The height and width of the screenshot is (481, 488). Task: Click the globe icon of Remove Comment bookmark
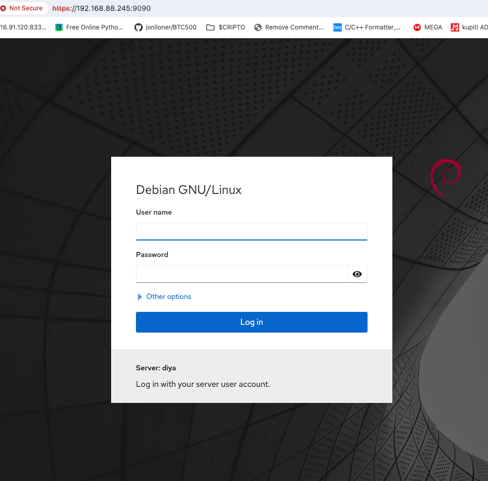(x=257, y=27)
